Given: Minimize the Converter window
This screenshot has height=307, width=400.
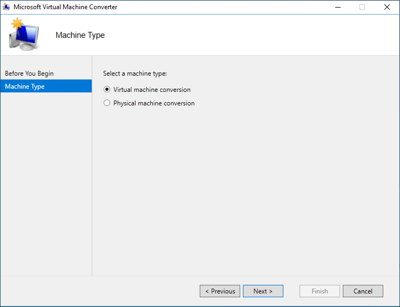Looking at the screenshot, I should click(x=338, y=7).
